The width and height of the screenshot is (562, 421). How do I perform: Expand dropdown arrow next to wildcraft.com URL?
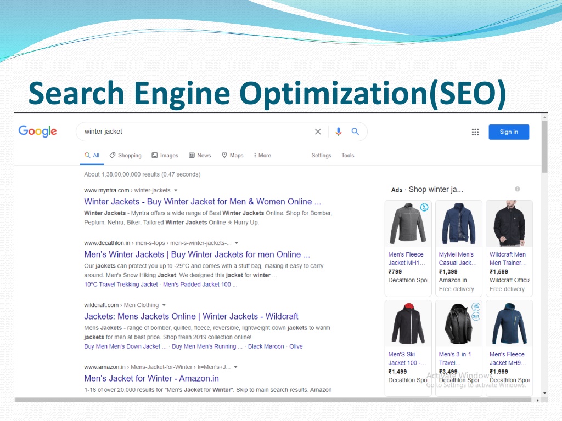(164, 305)
